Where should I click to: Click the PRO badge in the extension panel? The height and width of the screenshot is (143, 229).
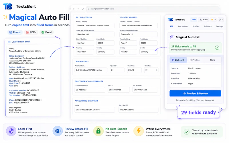pyautogui.click(x=194, y=19)
